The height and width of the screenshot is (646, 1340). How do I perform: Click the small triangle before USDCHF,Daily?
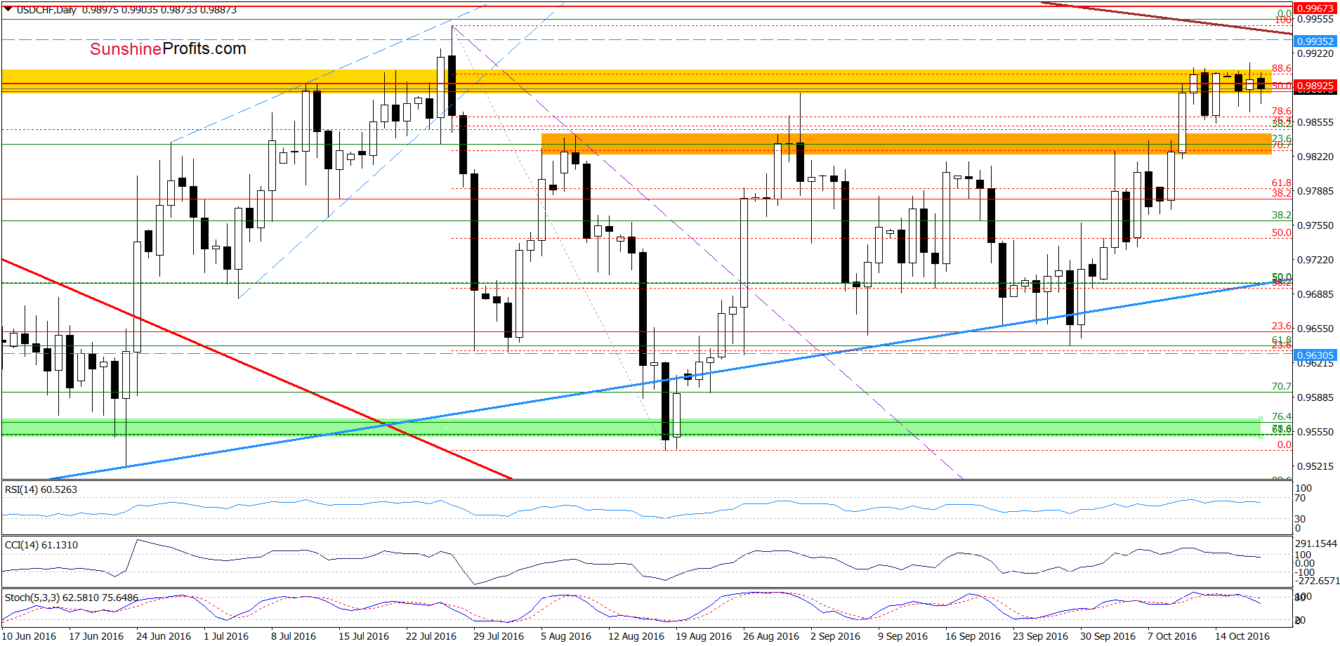(8, 10)
